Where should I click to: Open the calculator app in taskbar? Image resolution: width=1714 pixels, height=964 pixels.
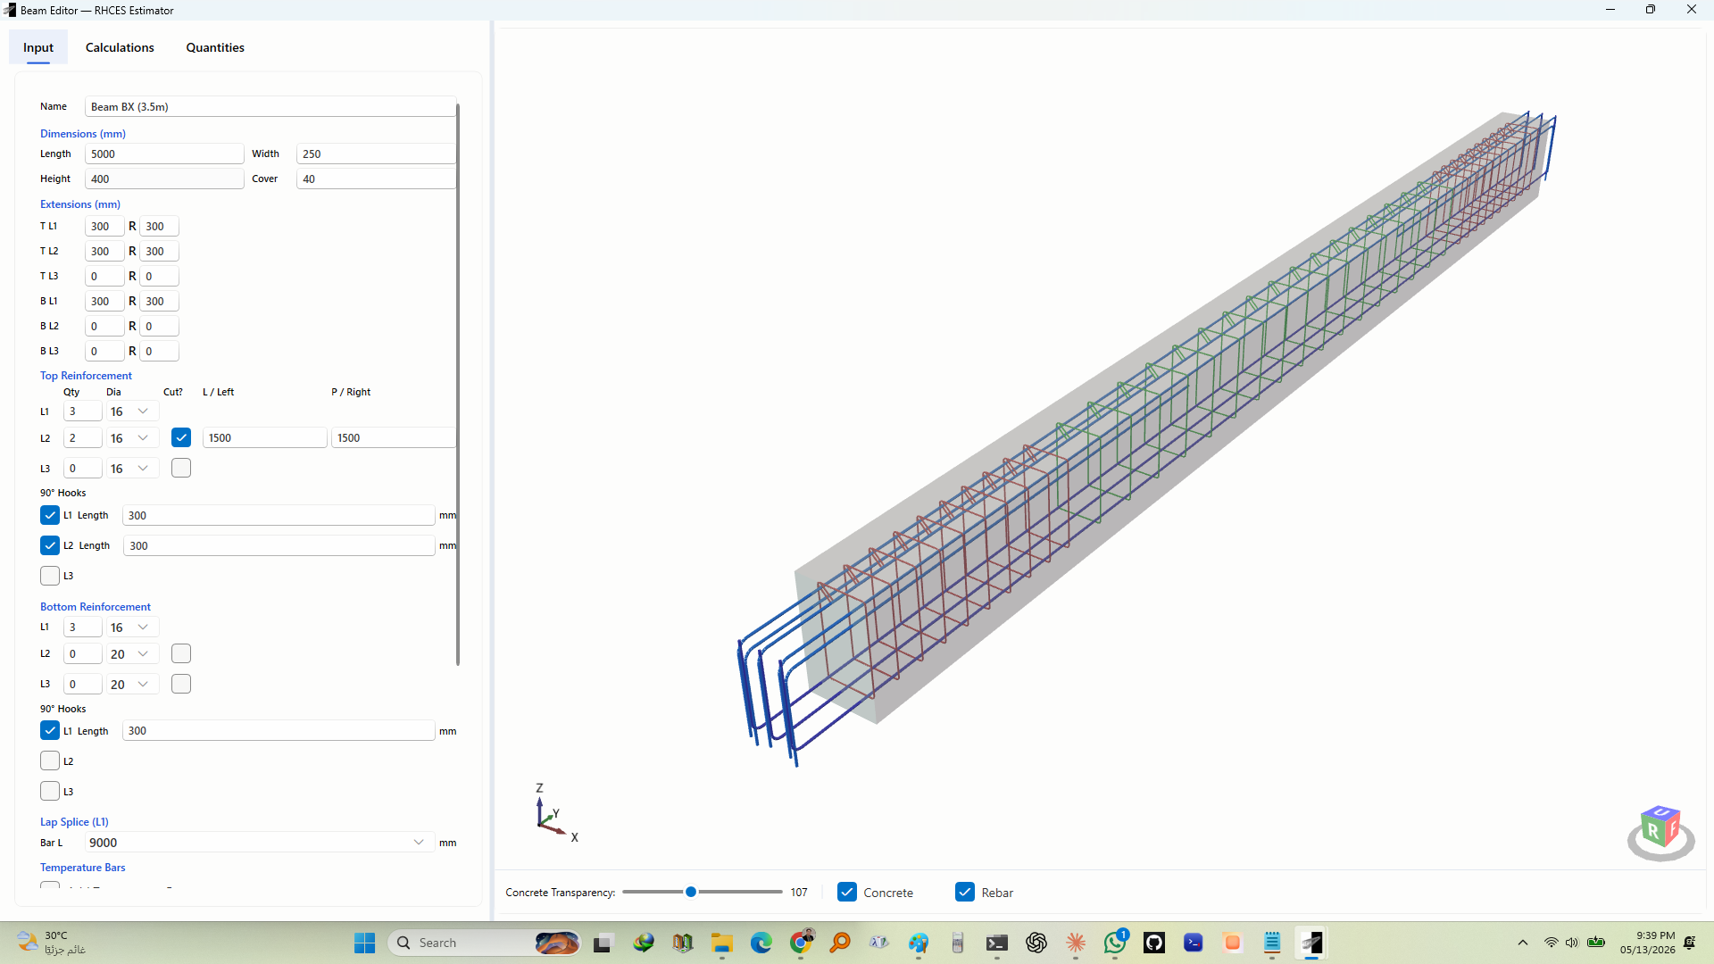[x=958, y=943]
